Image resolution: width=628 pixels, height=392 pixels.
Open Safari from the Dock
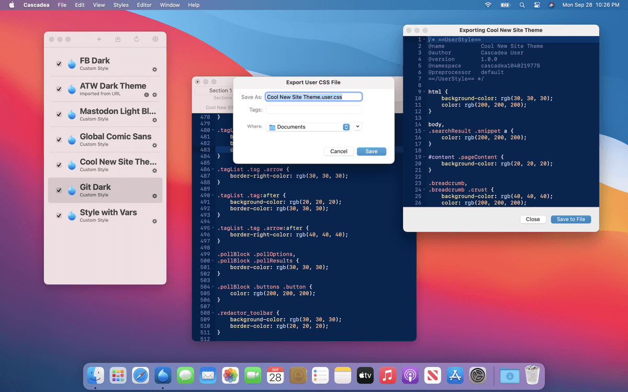pyautogui.click(x=141, y=375)
